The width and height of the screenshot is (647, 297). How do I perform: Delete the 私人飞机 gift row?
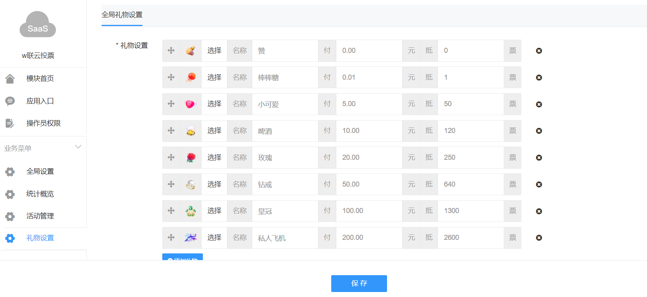pos(539,238)
